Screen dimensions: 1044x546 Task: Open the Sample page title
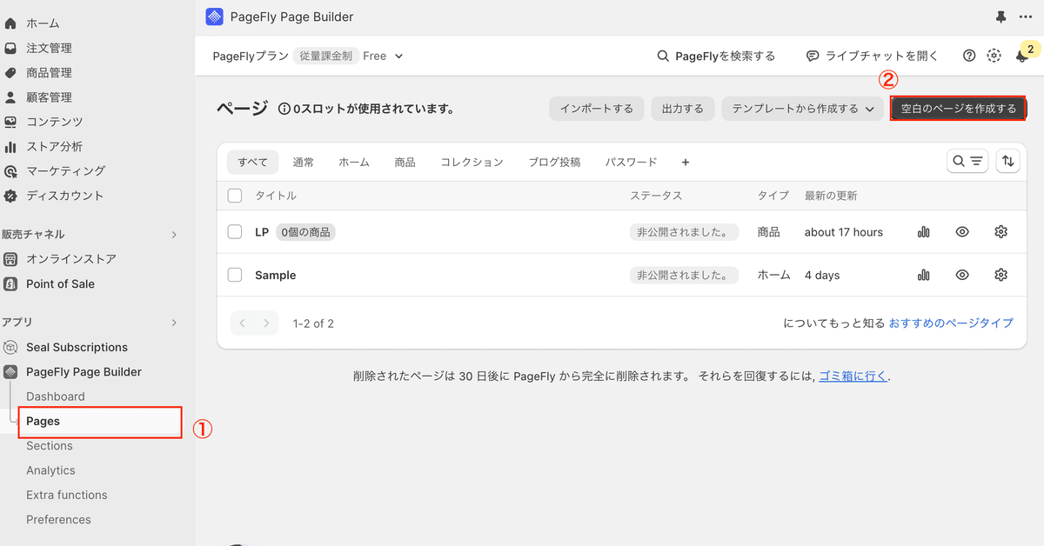[276, 275]
